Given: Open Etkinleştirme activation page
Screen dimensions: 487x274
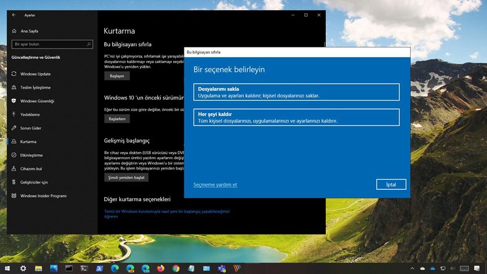Looking at the screenshot, I should pyautogui.click(x=31, y=155).
